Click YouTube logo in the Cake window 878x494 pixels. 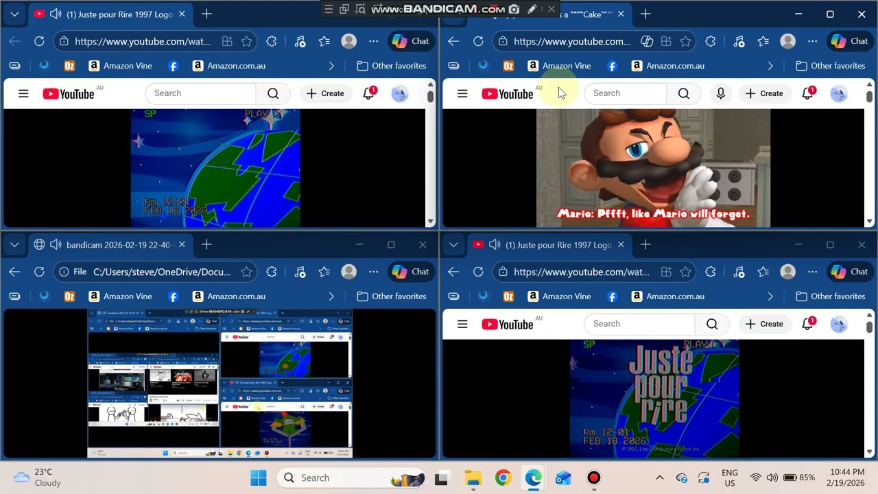tap(508, 93)
